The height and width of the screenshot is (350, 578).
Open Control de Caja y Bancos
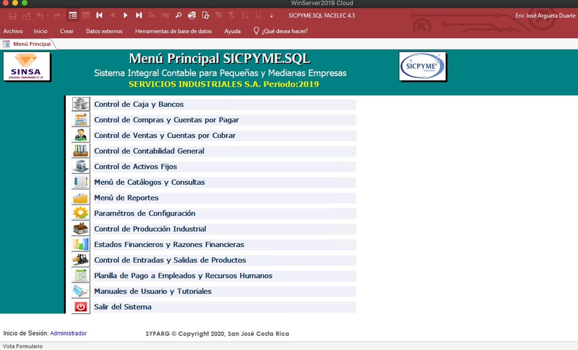pyautogui.click(x=224, y=104)
